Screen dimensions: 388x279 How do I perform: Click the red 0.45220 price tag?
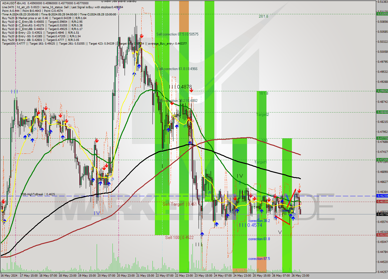[382, 235]
